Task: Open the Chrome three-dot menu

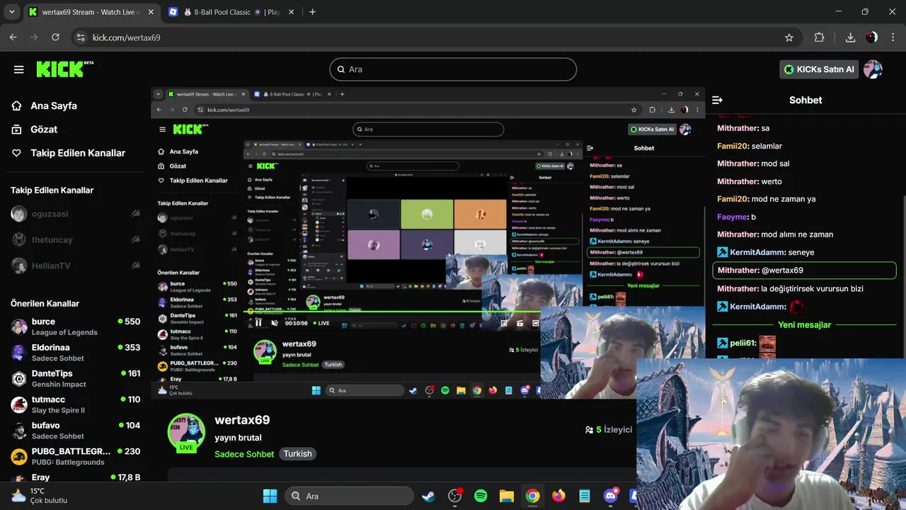Action: pos(892,38)
